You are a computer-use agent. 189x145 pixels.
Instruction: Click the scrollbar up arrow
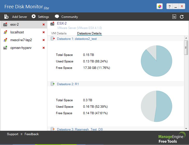point(186,38)
